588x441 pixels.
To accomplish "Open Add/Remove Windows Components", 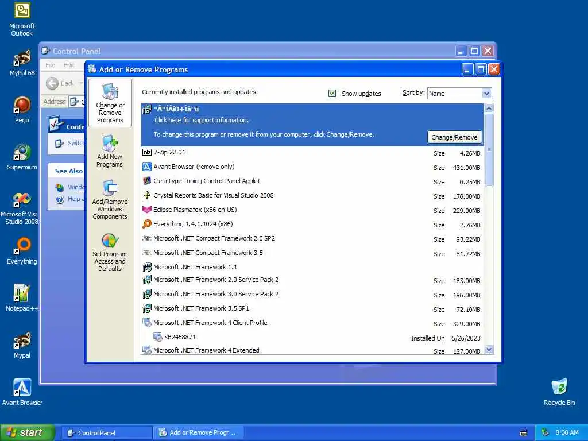I will (x=110, y=199).
